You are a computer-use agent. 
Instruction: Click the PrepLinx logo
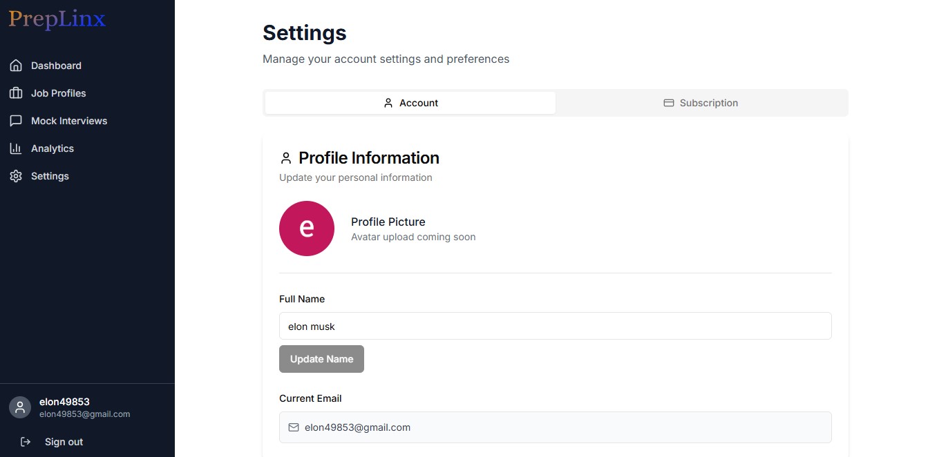pyautogui.click(x=57, y=20)
